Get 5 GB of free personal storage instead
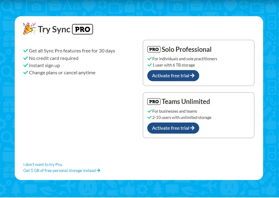Screen dimensions: 279x198 [62, 170]
